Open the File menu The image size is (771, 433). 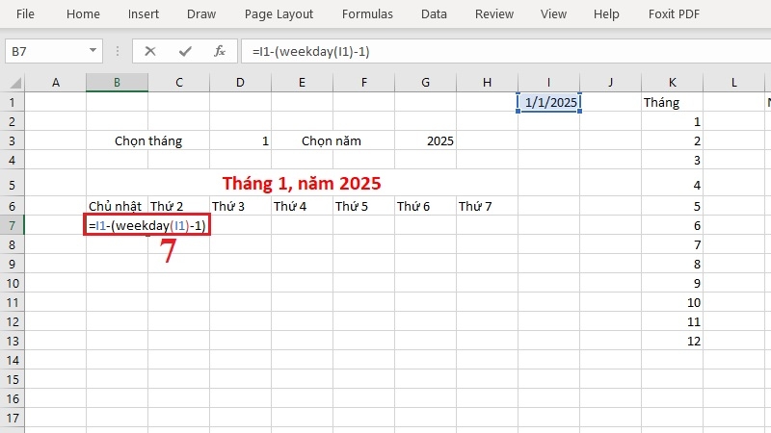coord(25,14)
